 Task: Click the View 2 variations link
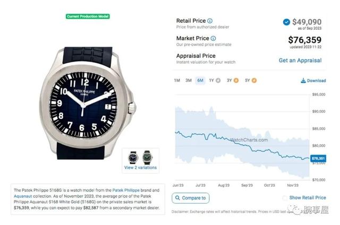click(x=140, y=167)
